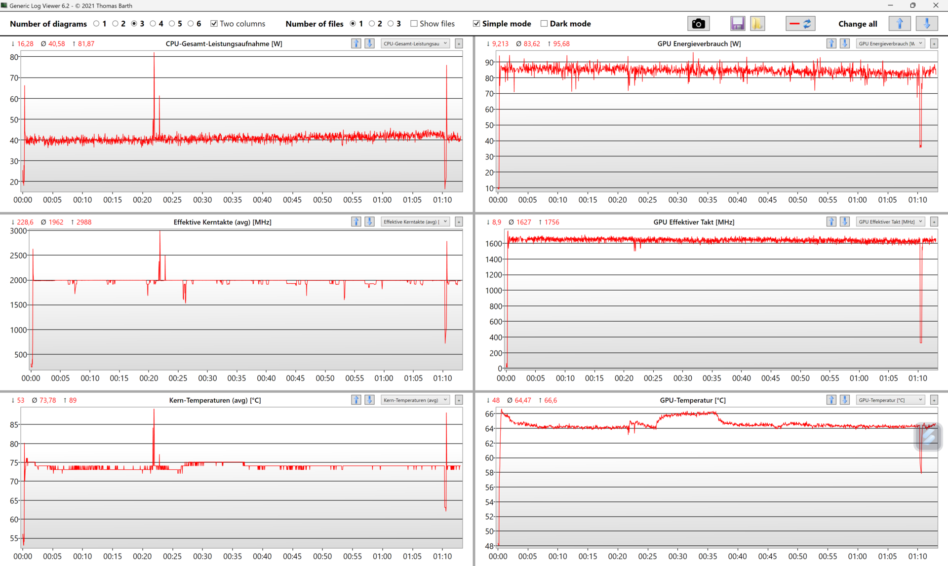Click the Change all down arrow

click(x=926, y=24)
